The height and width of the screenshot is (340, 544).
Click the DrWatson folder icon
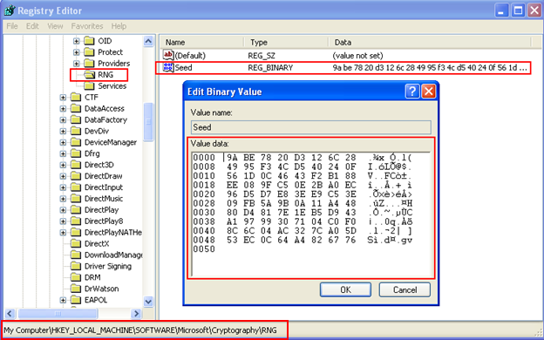76,289
